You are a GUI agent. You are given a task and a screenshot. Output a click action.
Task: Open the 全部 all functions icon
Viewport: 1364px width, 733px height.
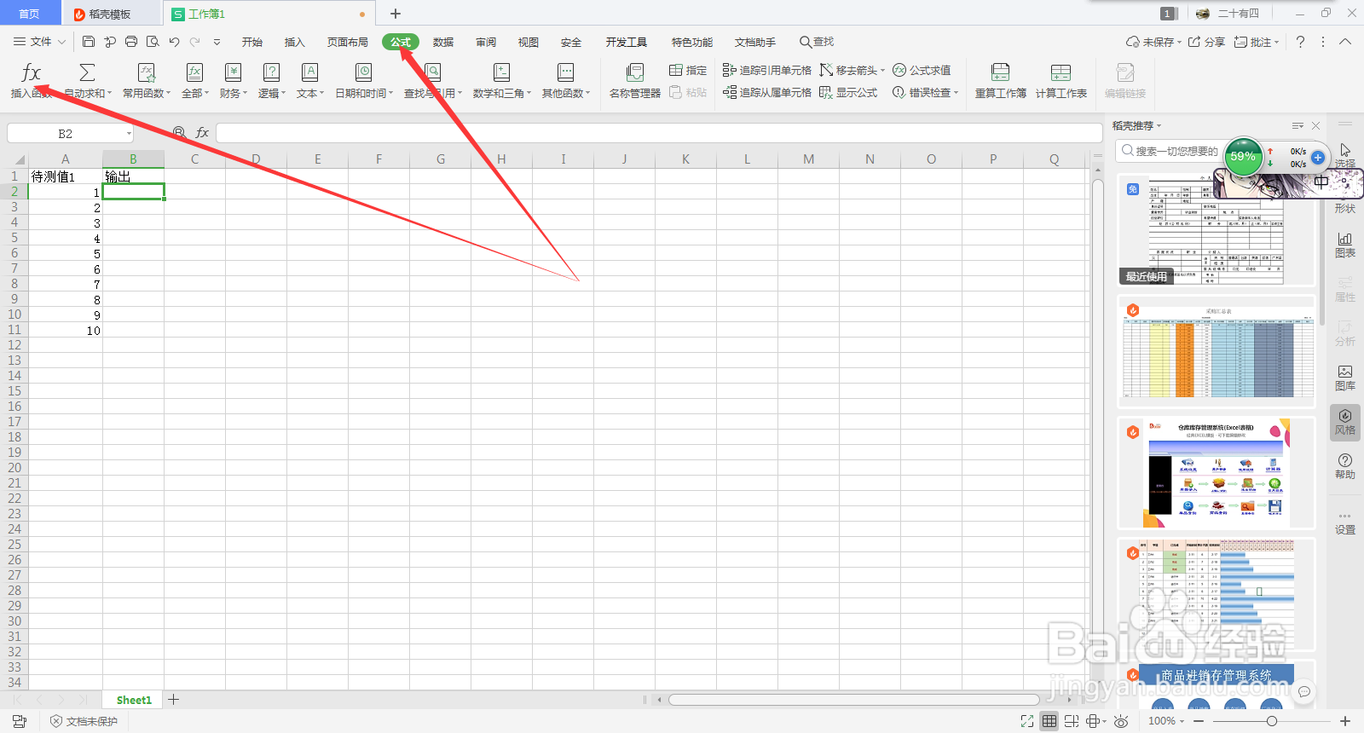pyautogui.click(x=194, y=72)
